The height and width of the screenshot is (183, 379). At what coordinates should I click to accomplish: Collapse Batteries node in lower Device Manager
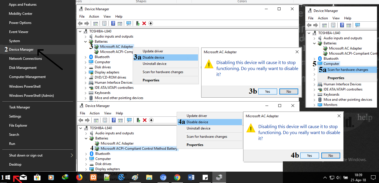86,138
